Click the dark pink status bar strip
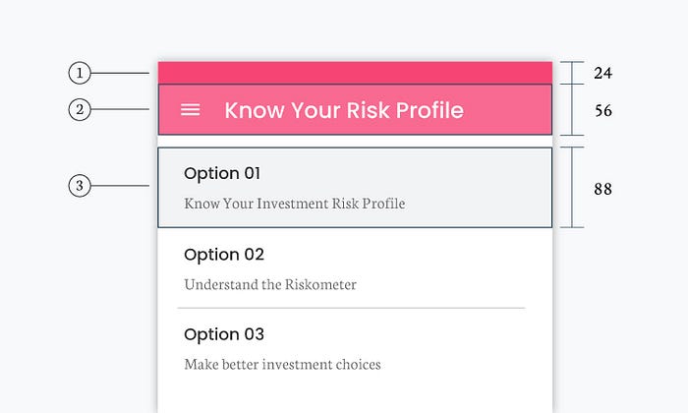Screen dimensions: 688x413 [354, 73]
